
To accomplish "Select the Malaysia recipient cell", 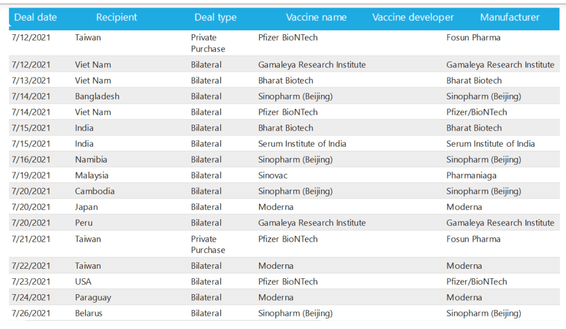I will (x=91, y=176).
